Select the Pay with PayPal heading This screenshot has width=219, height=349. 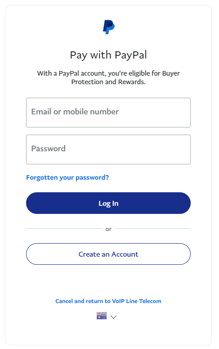click(108, 55)
